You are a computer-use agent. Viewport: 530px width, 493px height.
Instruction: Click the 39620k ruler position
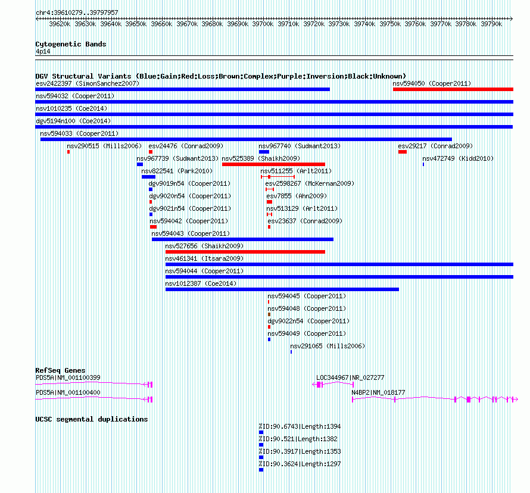[60, 24]
